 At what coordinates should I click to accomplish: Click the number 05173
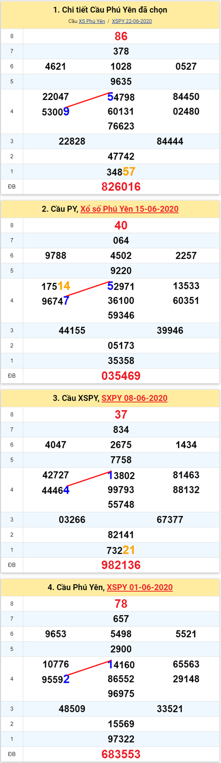(x=121, y=346)
